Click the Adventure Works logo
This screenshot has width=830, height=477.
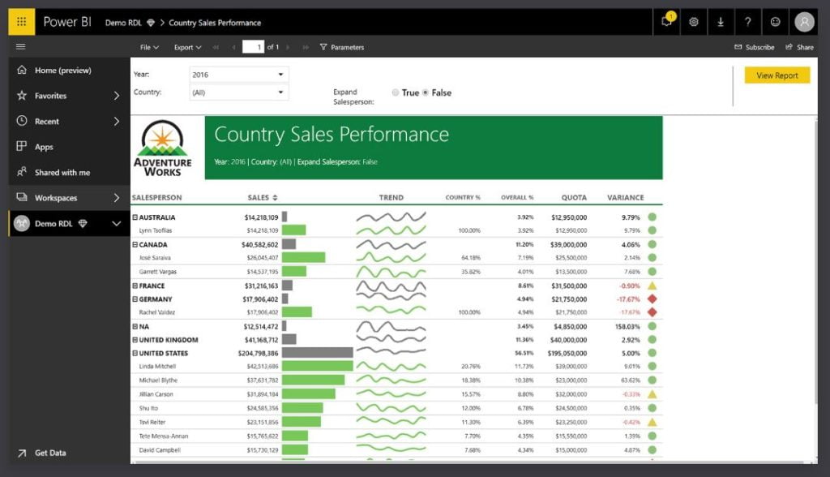coord(162,148)
